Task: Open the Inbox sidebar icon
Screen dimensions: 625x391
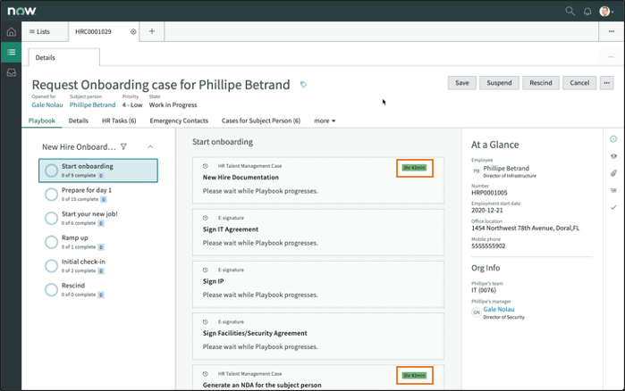Action: pyautogui.click(x=11, y=73)
